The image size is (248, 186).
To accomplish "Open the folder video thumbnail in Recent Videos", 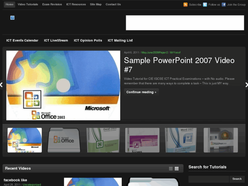I will coord(153,182).
